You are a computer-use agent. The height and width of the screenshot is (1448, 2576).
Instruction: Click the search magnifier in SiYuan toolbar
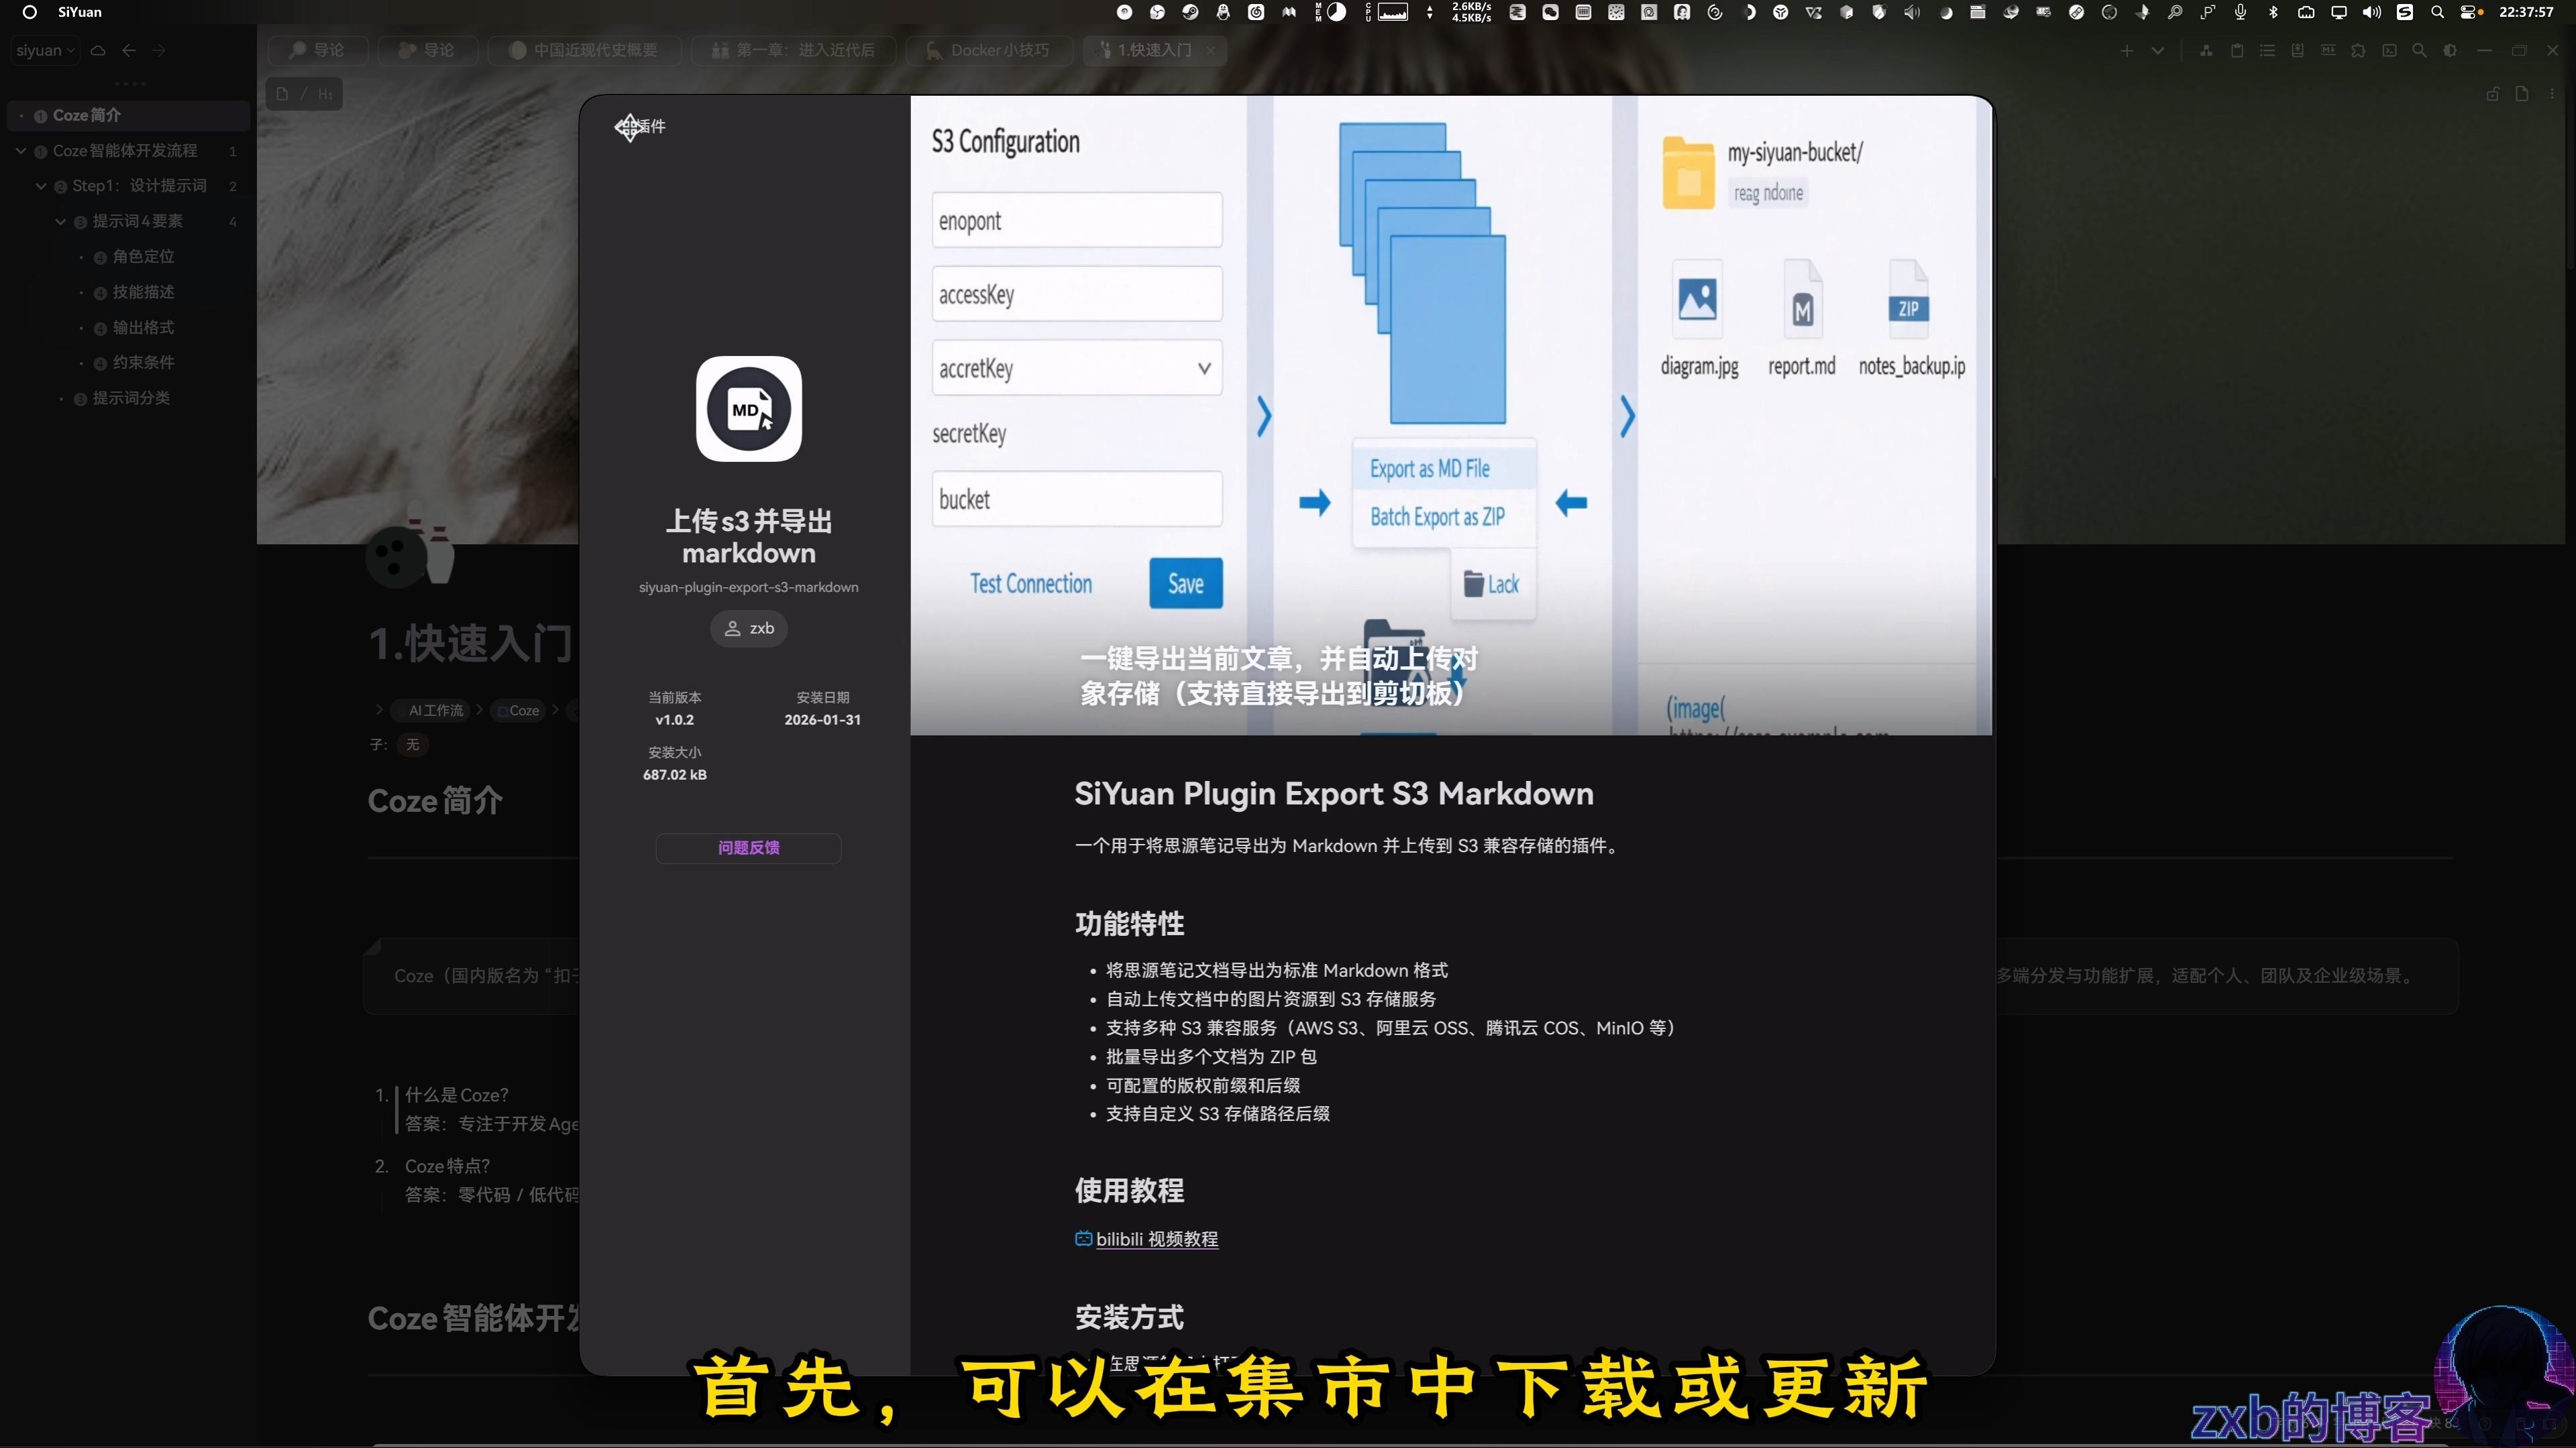tap(2419, 51)
